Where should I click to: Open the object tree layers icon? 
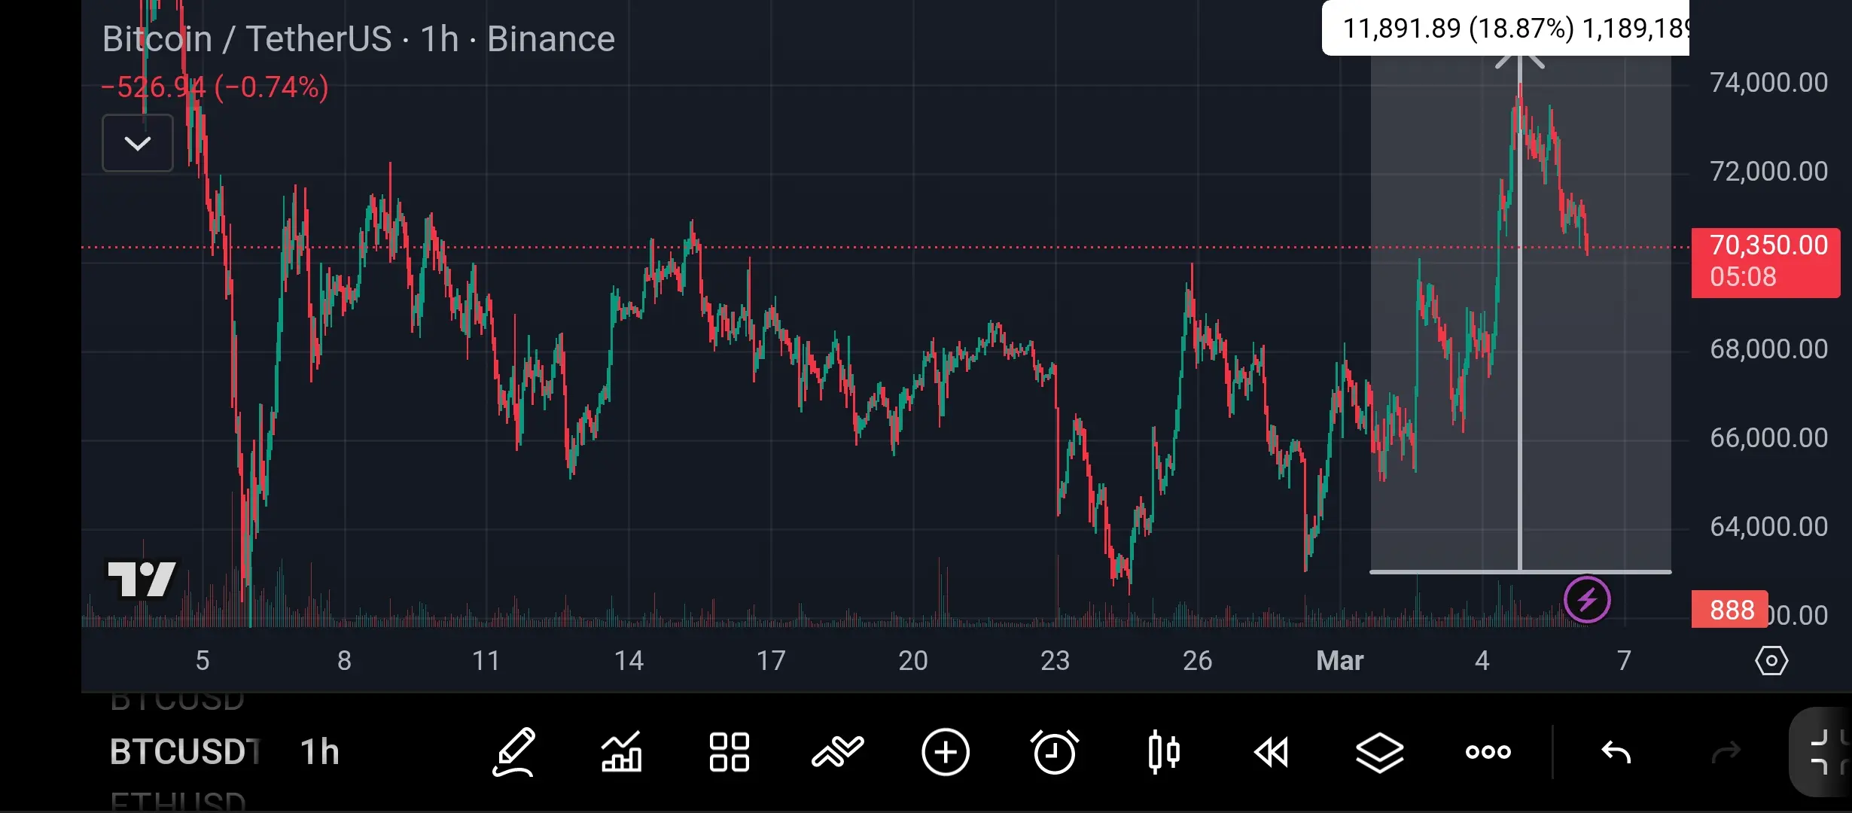point(1379,752)
